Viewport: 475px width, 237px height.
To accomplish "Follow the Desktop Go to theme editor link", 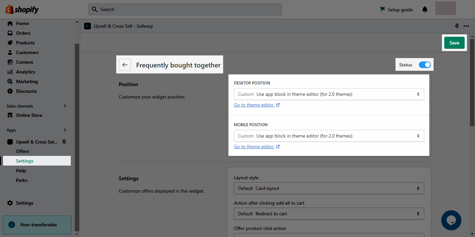I will [254, 105].
